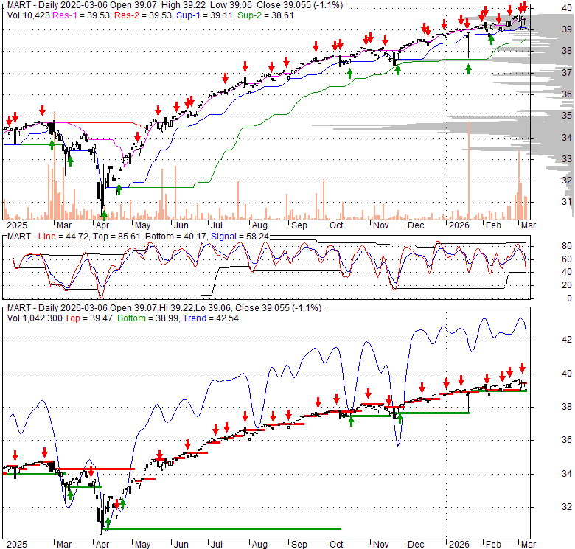Screen dimensions: 575x549
Task: Click the 35 price label on the top chart axis
Action: [567, 116]
